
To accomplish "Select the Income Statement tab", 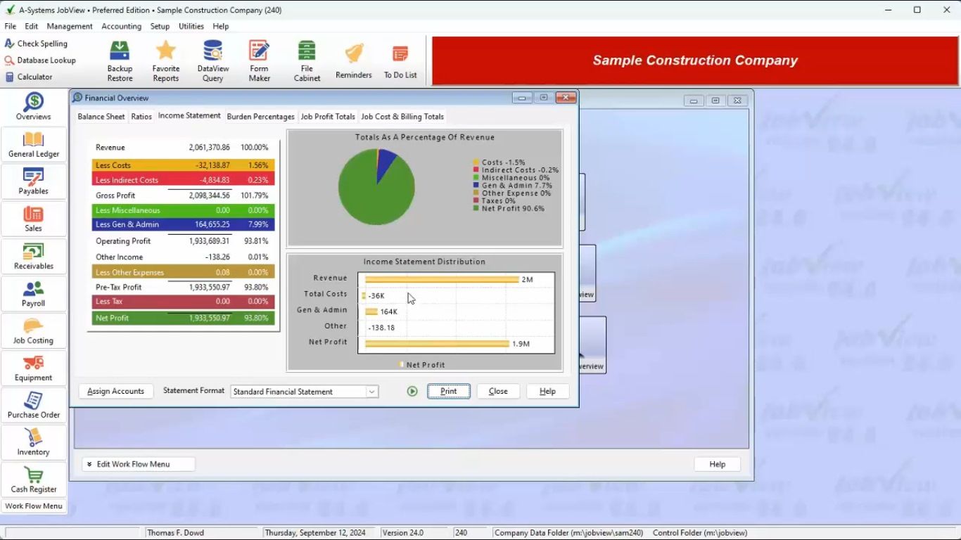I will coord(189,116).
